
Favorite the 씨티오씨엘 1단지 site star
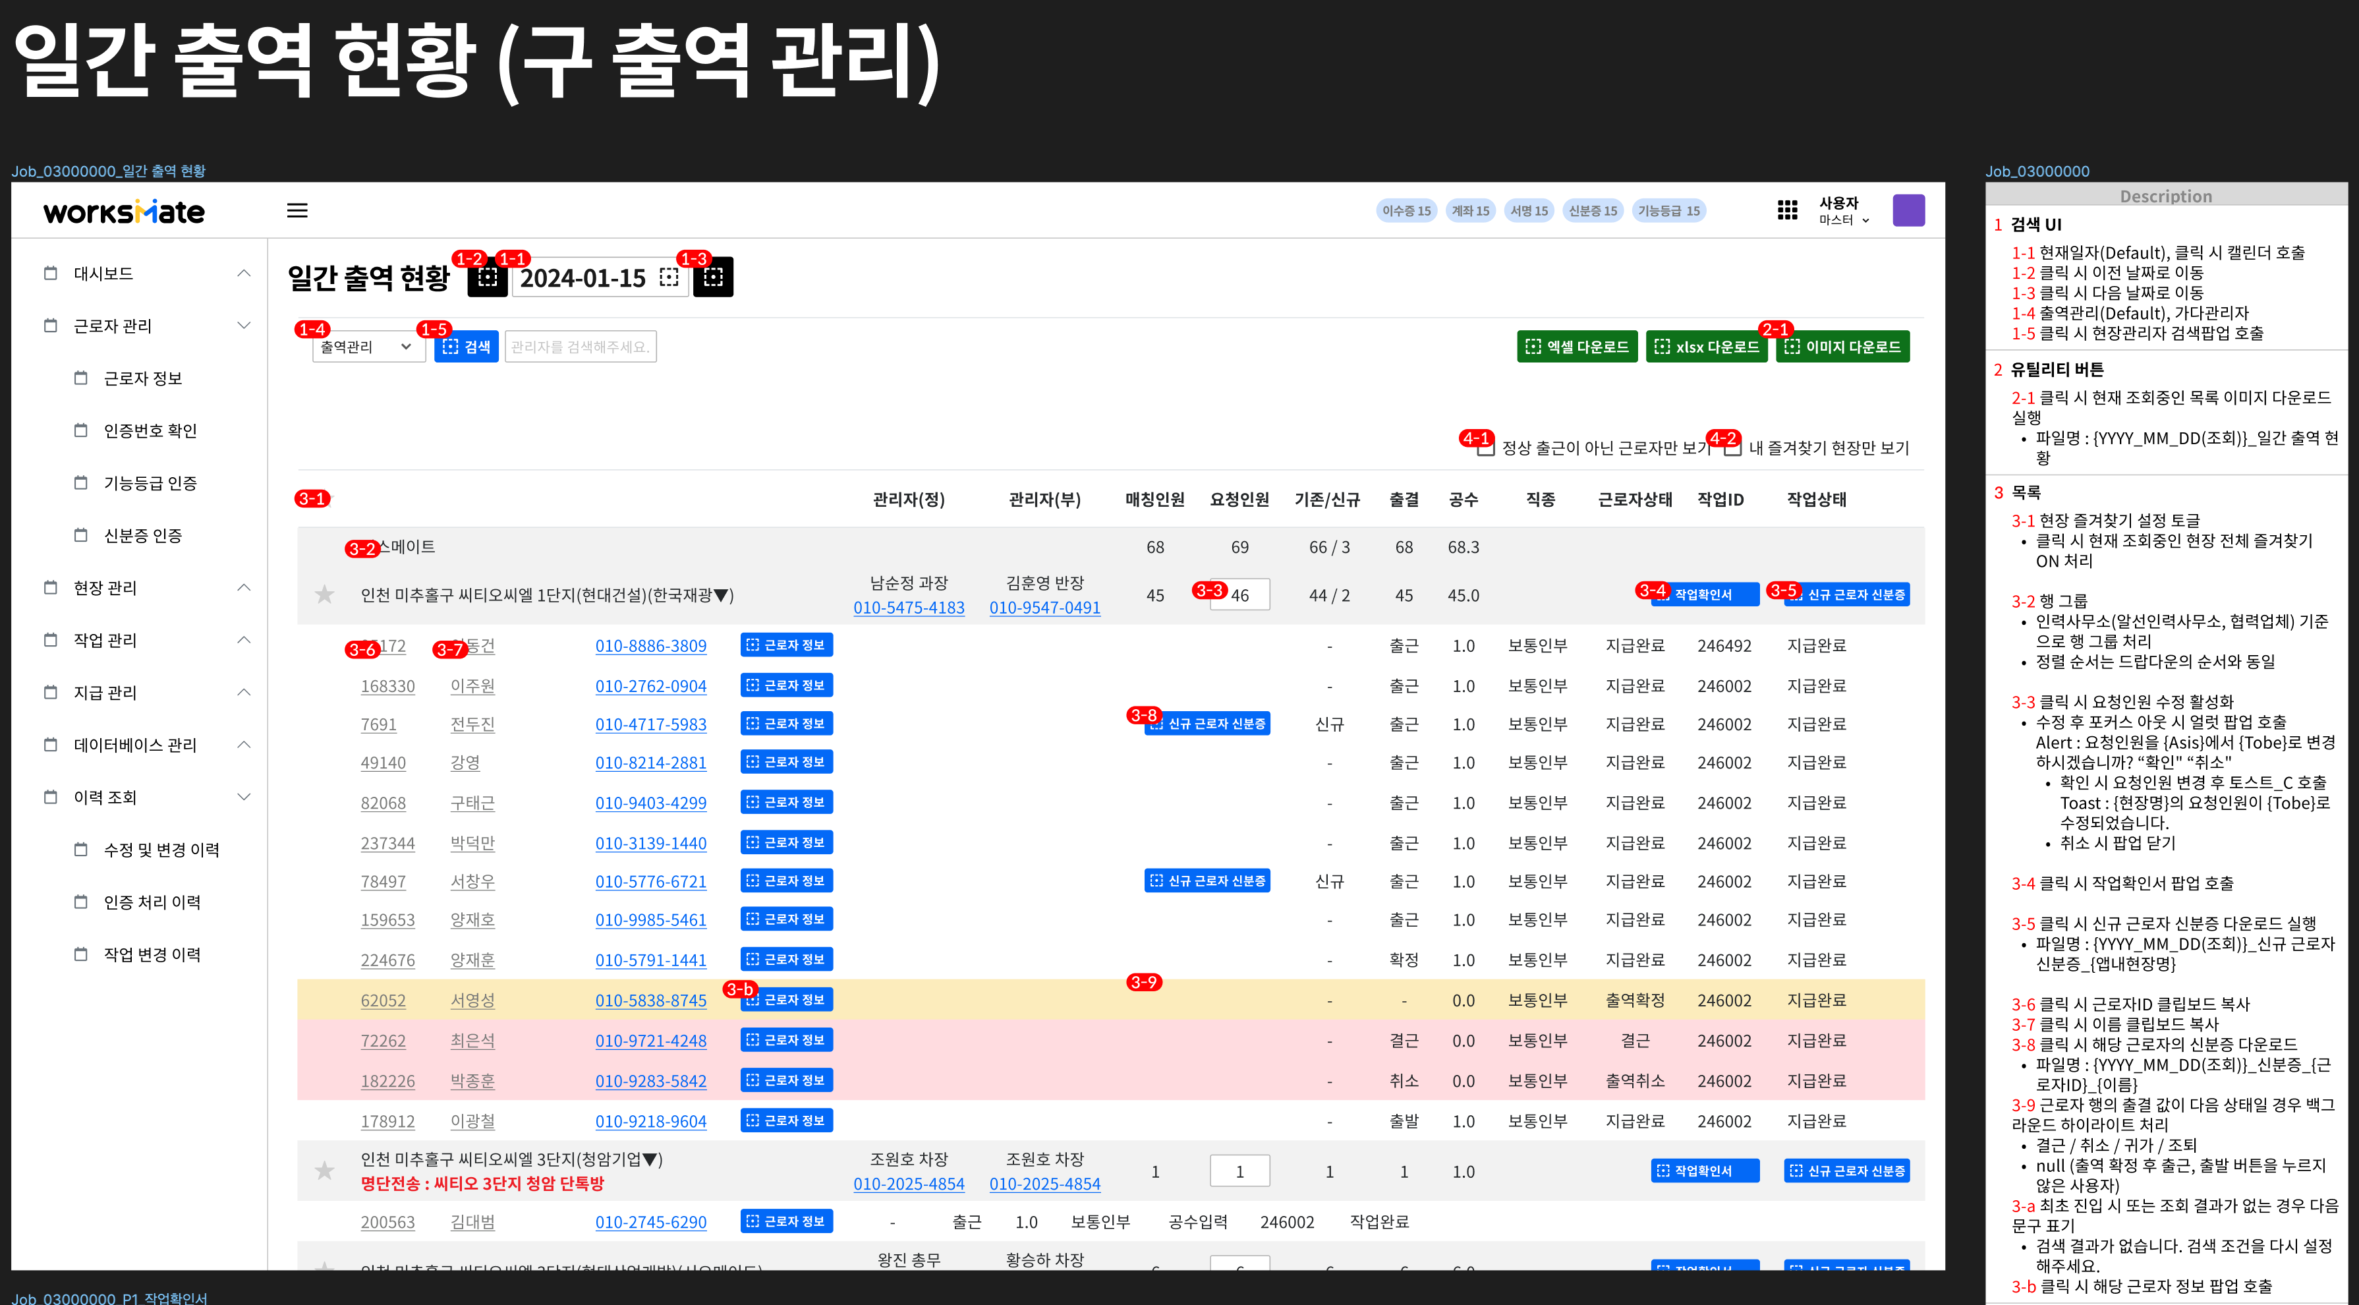(324, 595)
